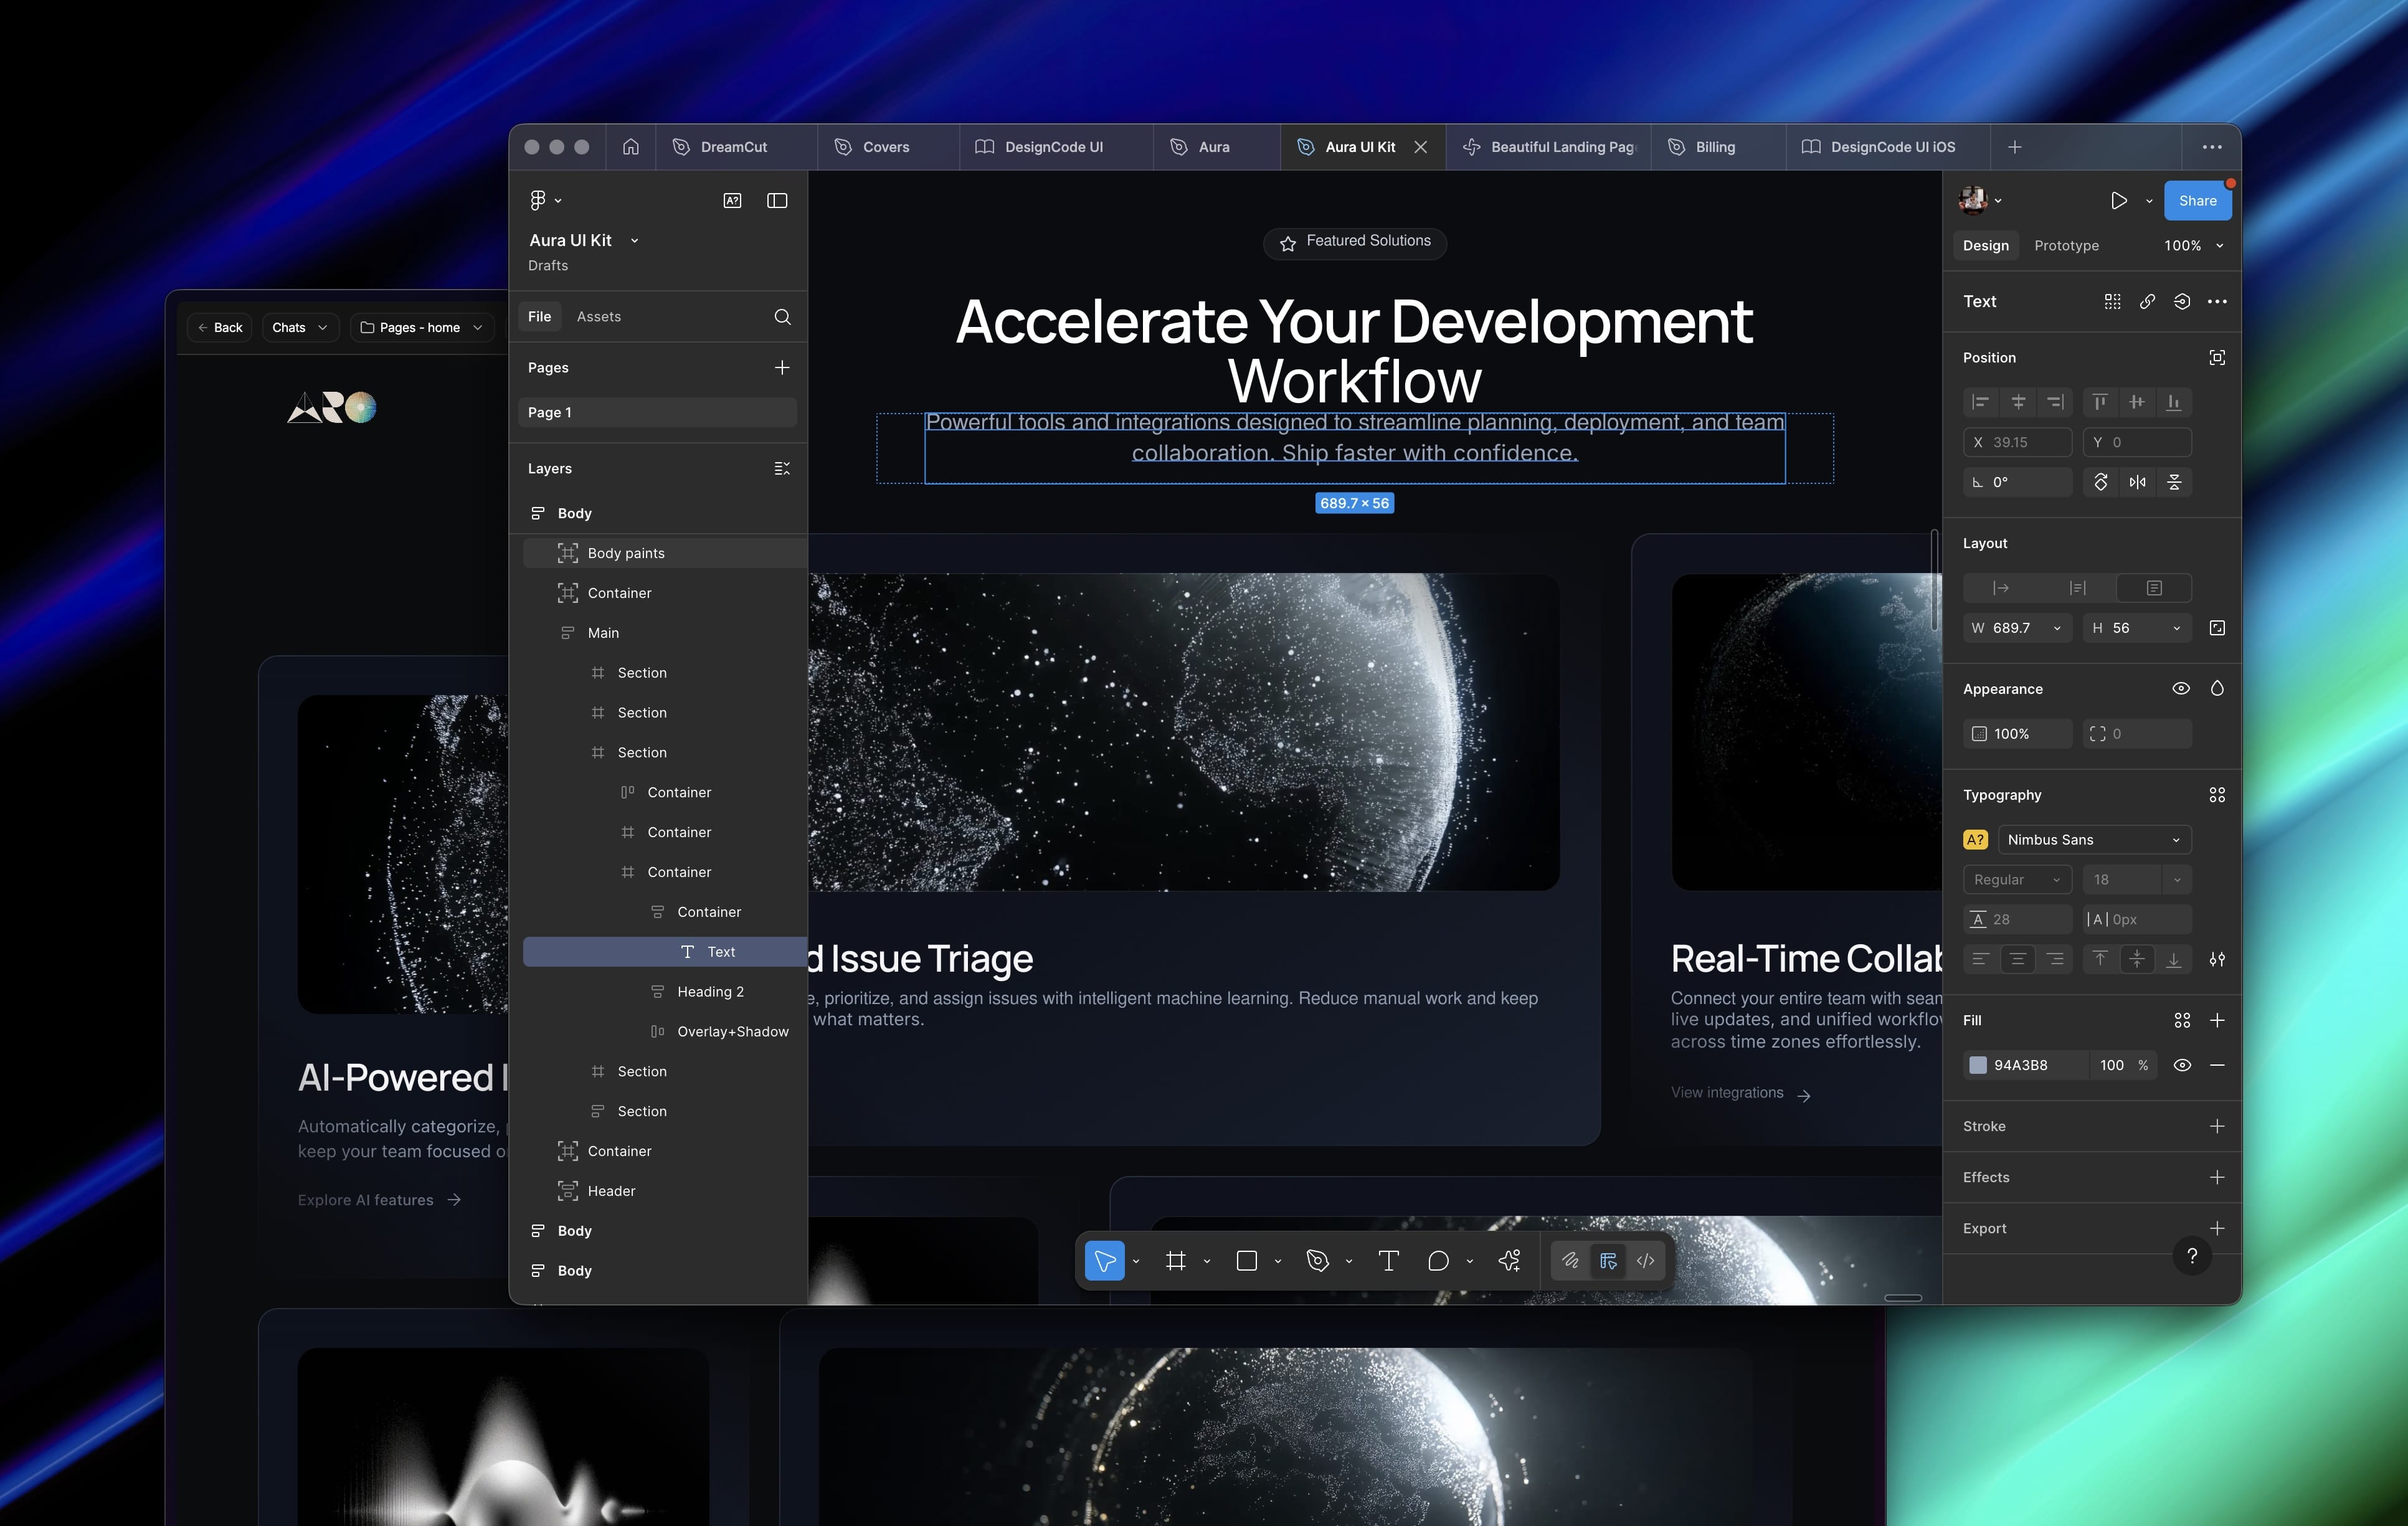The height and width of the screenshot is (1526, 2408).
Task: Flip the selection horizontally
Action: 2137,482
